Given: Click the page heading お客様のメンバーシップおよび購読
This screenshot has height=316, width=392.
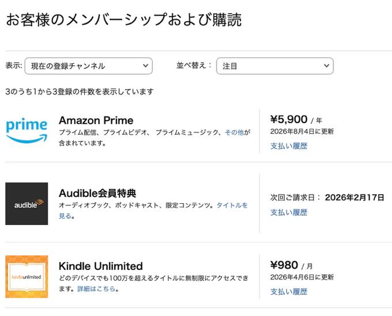Looking at the screenshot, I should tap(123, 20).
